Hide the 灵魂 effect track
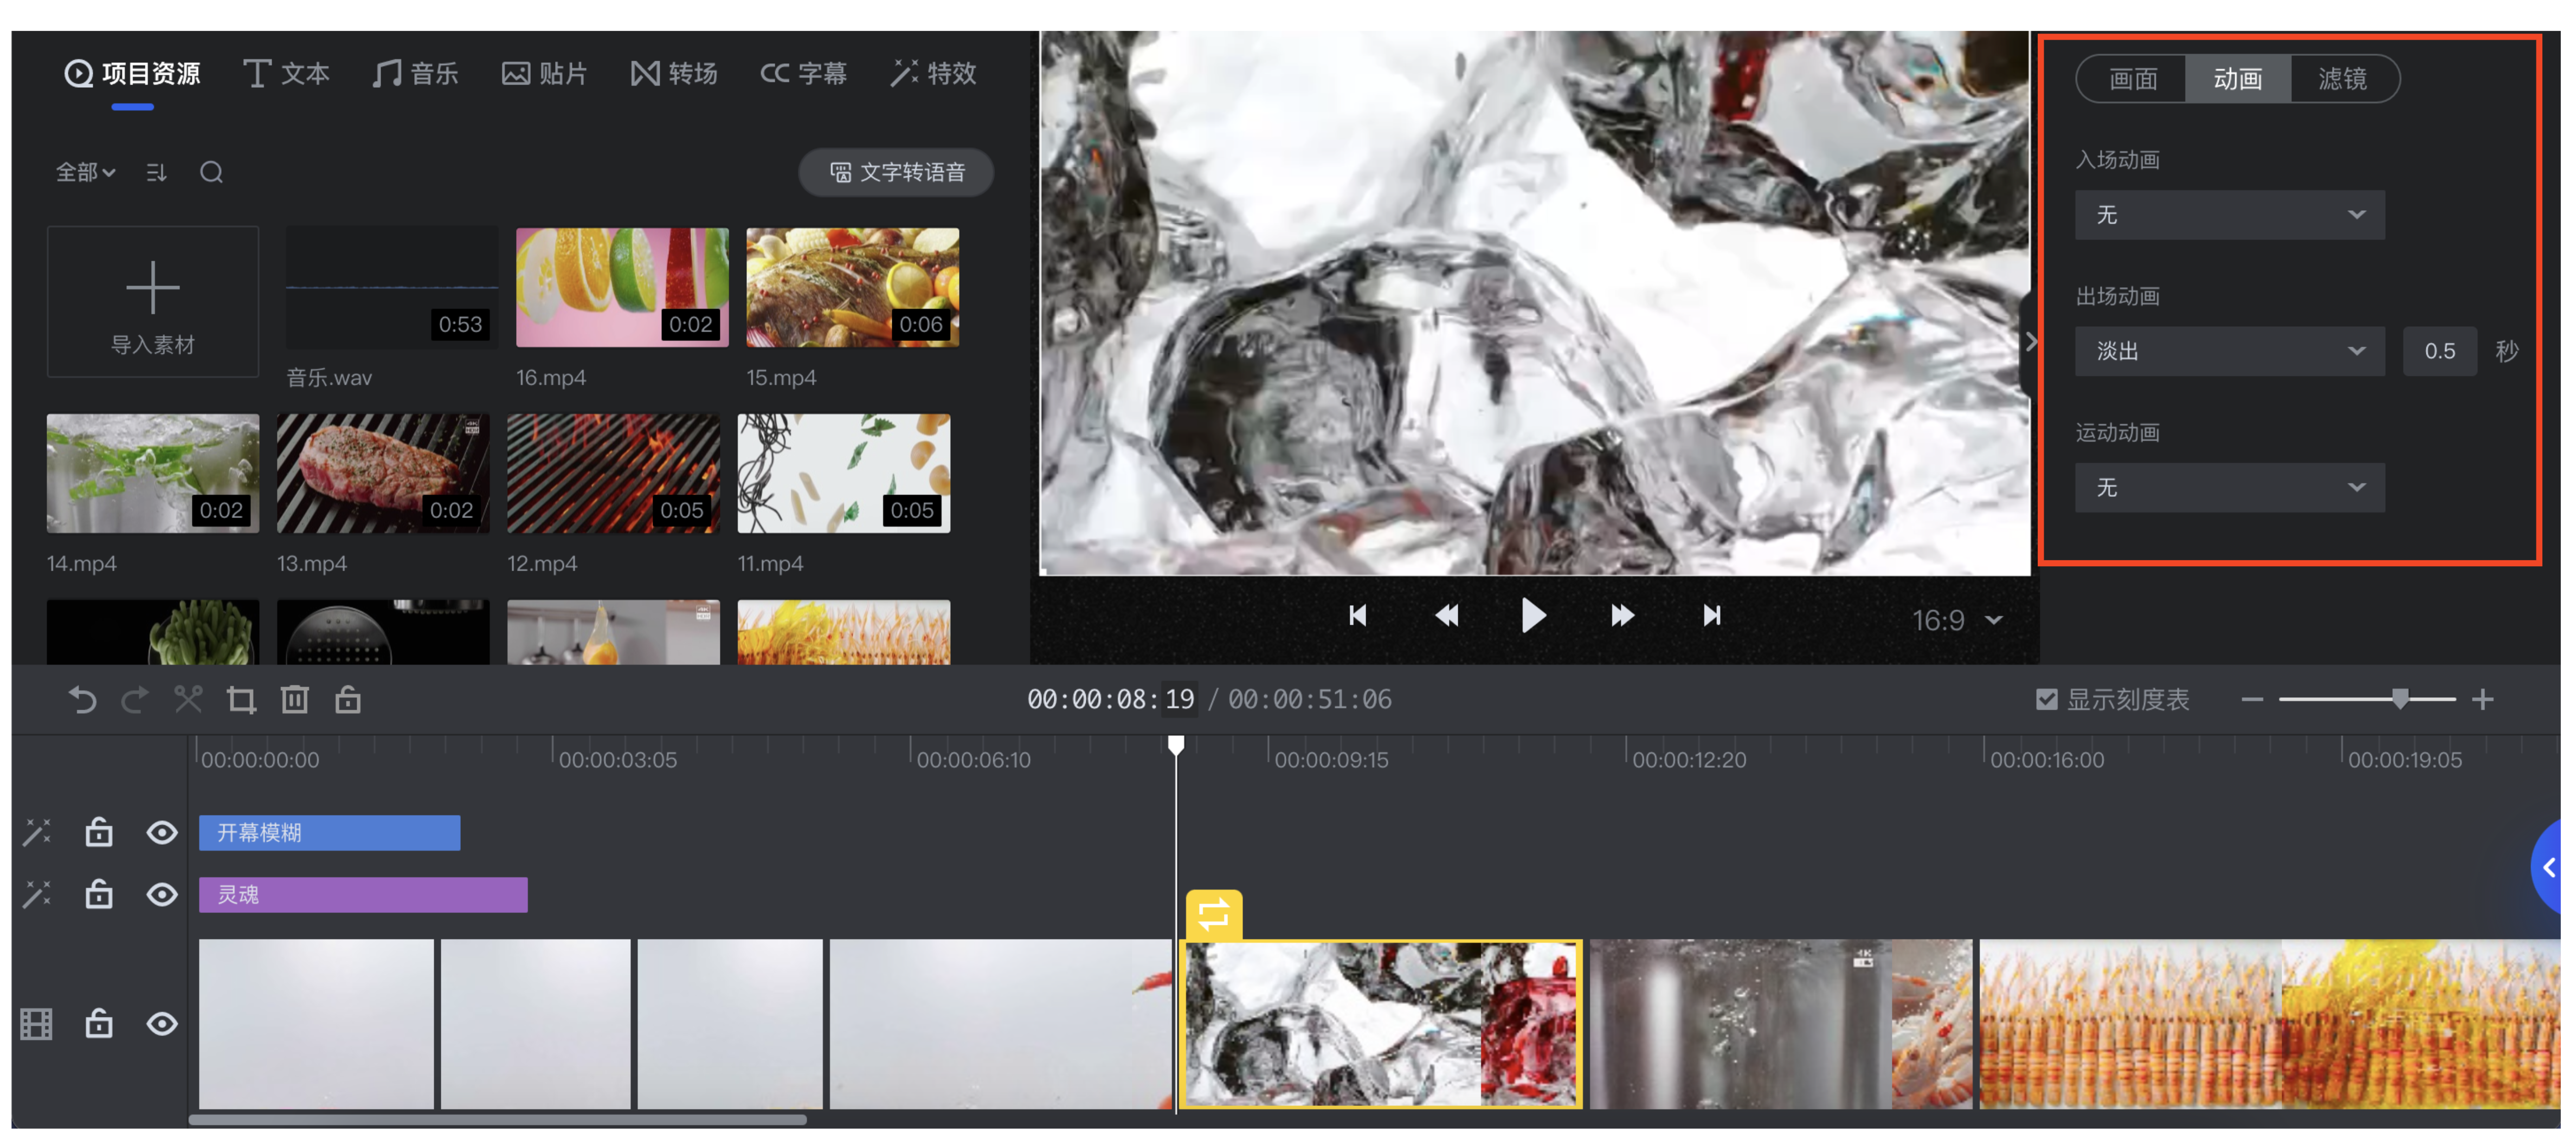This screenshot has height=1140, width=2576. coord(162,894)
